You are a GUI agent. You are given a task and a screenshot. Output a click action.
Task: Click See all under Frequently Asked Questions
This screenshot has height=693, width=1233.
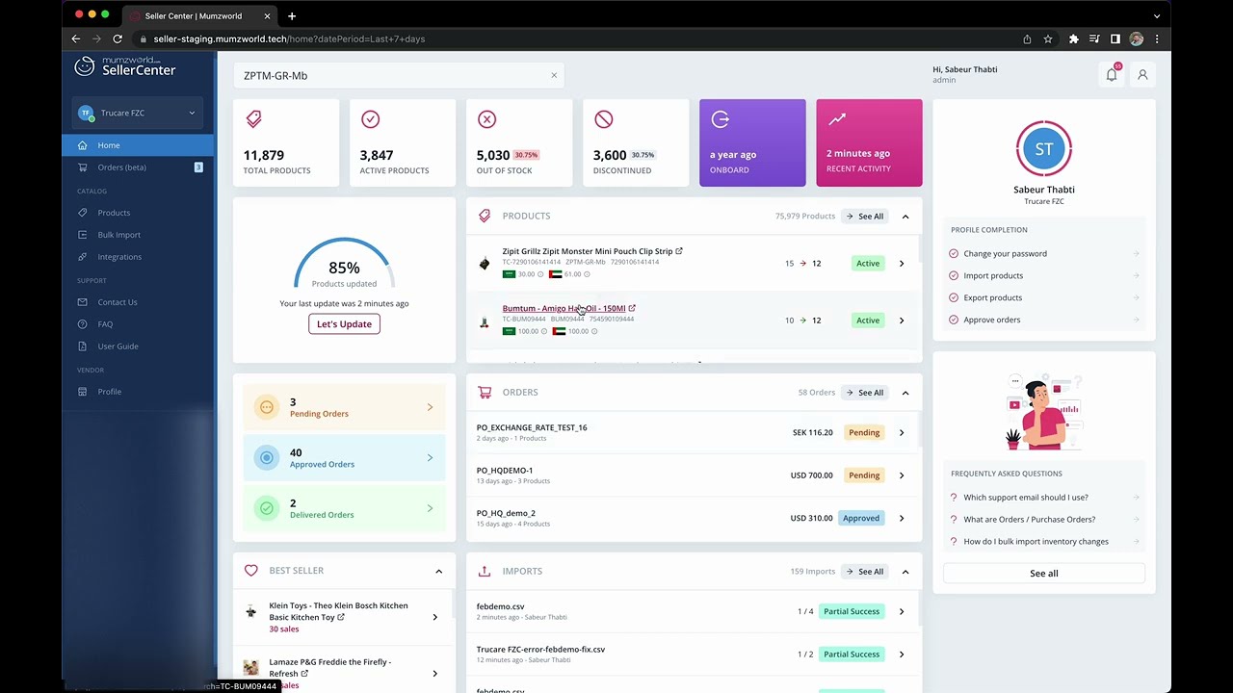pos(1044,574)
